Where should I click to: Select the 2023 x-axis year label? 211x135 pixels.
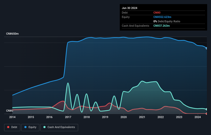pos(179,117)
